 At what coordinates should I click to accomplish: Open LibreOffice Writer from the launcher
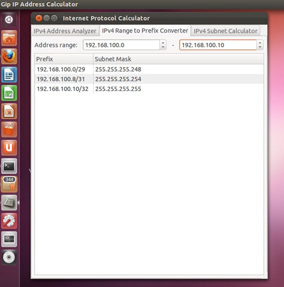(9, 75)
